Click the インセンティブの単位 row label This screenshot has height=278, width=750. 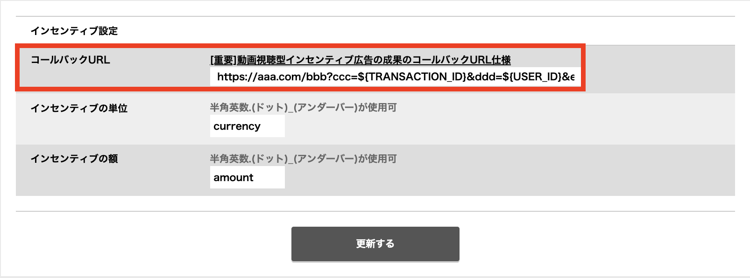(79, 108)
